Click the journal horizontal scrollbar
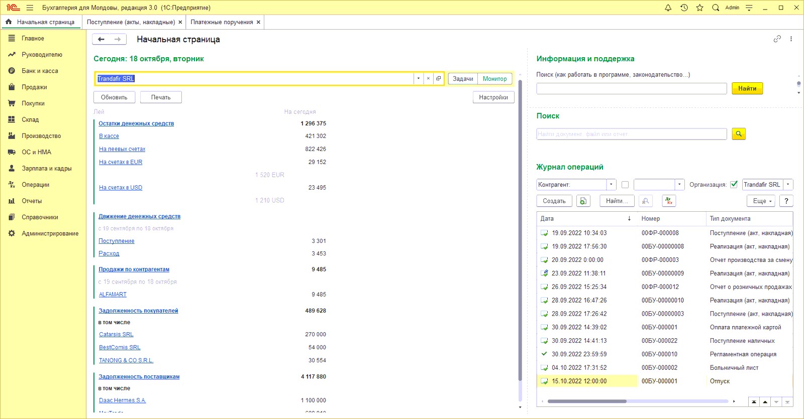 tap(587, 401)
